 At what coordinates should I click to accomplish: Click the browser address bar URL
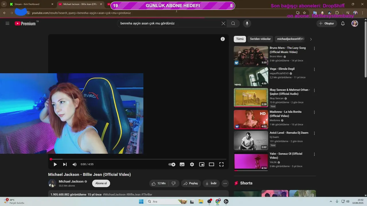(x=81, y=13)
